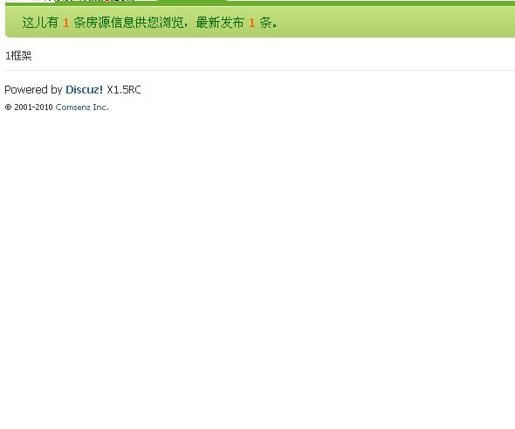Select the orange 最新发布 count number
Image resolution: width=515 pixels, height=429 pixels.
point(251,23)
